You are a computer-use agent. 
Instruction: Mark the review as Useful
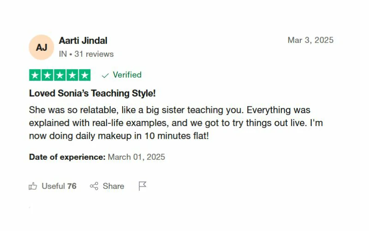tap(59, 186)
